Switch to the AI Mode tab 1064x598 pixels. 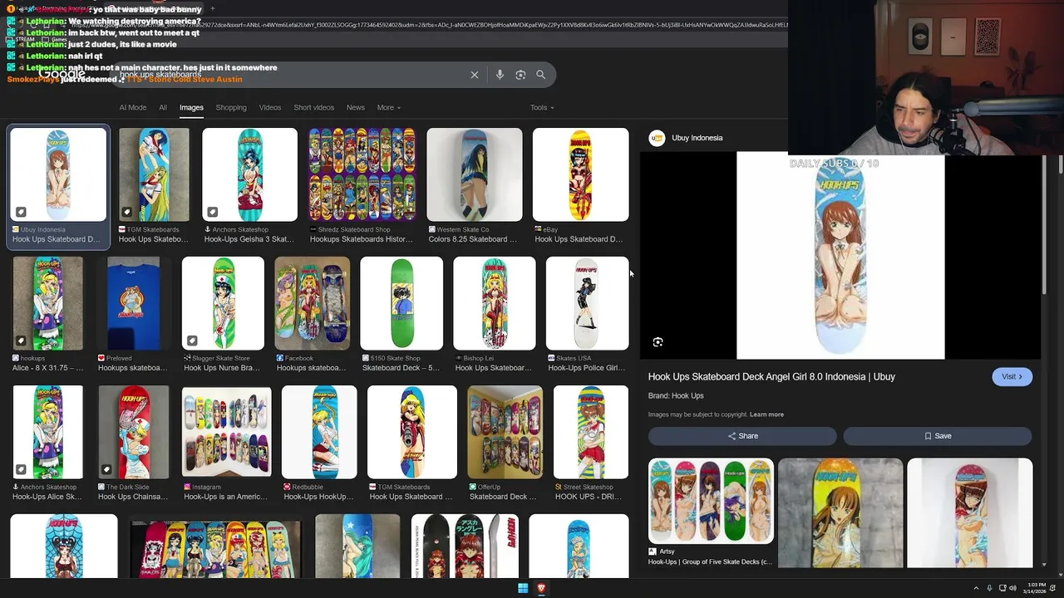[132, 107]
